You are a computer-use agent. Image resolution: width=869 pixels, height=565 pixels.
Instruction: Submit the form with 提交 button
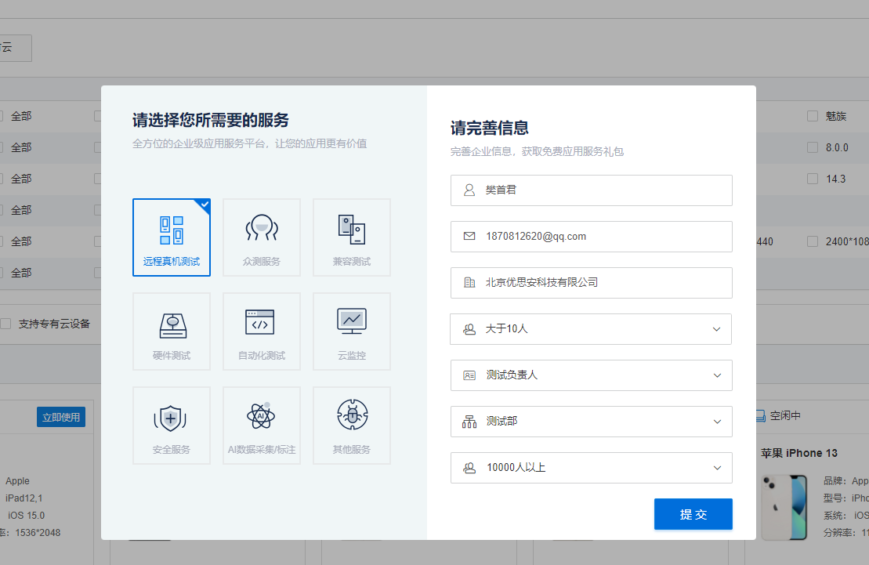pyautogui.click(x=693, y=514)
